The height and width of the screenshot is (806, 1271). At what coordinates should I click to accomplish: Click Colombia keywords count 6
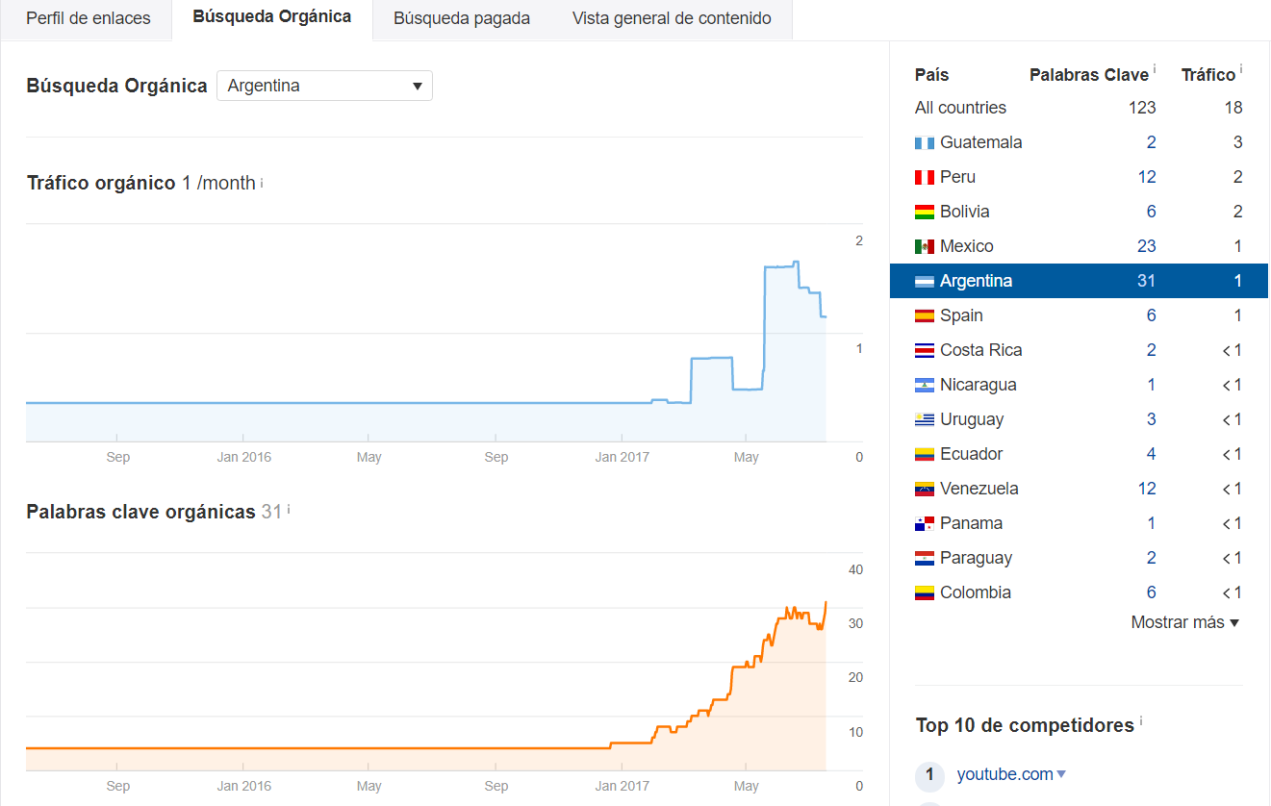[1151, 592]
